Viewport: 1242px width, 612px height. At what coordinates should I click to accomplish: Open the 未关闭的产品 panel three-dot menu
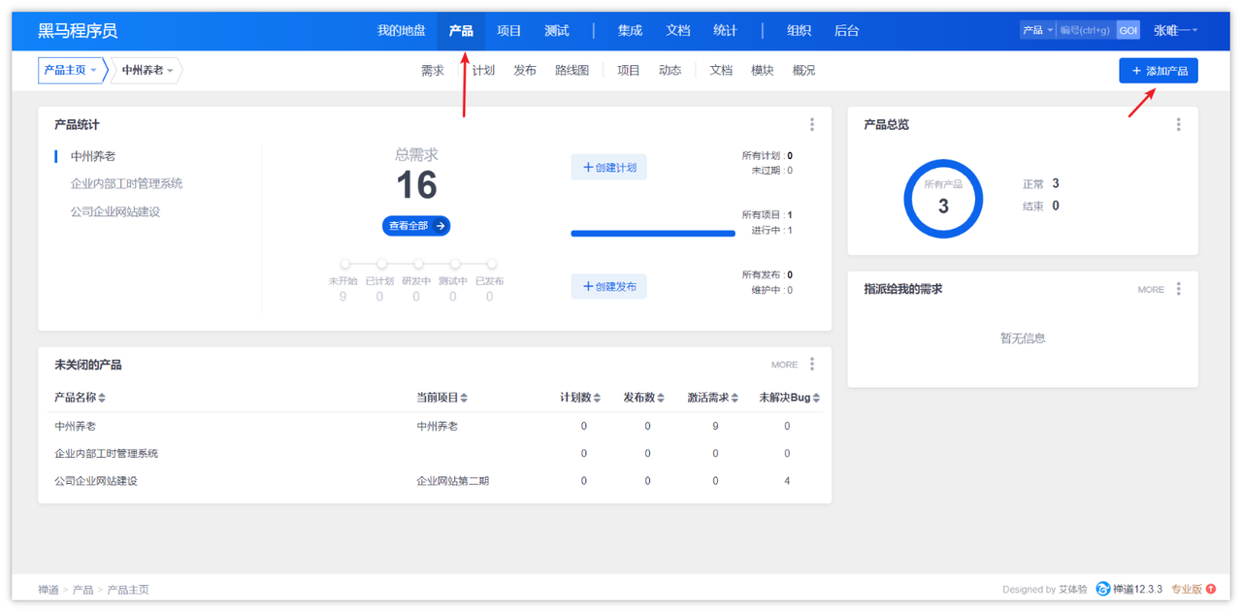point(812,365)
